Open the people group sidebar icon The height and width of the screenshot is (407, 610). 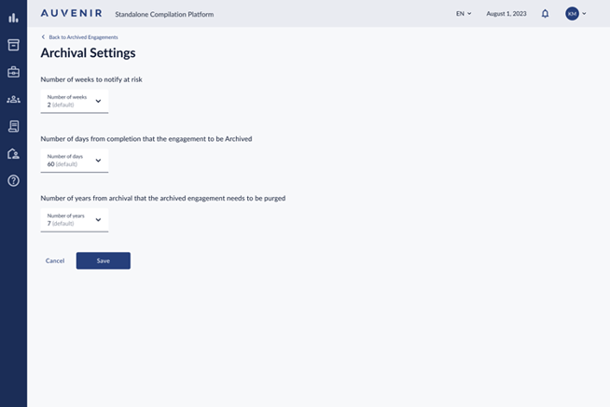pos(13,99)
